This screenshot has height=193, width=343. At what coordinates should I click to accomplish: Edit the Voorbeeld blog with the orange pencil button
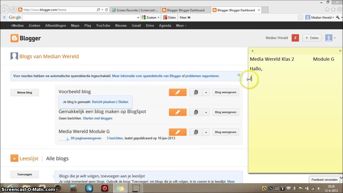point(178,92)
